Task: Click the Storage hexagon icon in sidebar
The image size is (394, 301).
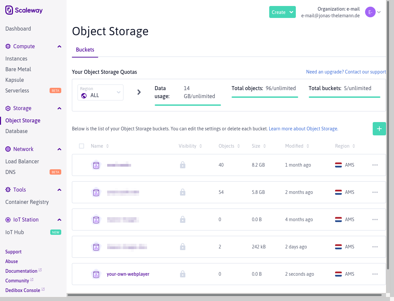Action: tap(8, 108)
